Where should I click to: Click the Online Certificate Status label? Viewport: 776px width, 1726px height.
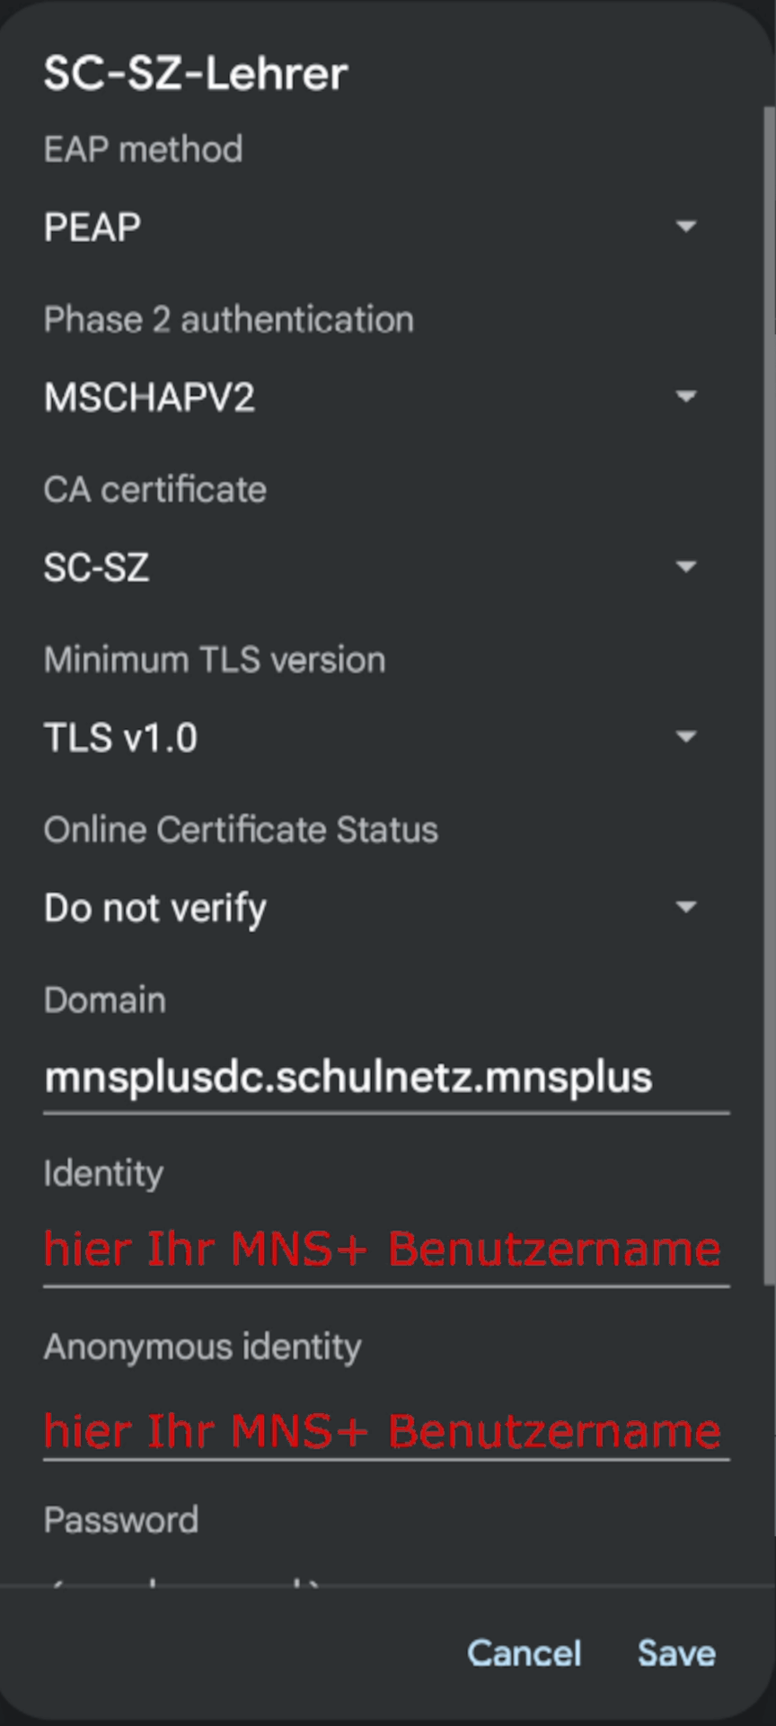pyautogui.click(x=241, y=830)
